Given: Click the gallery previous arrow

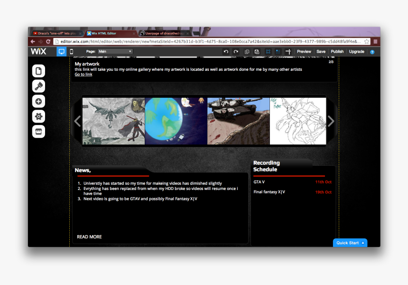Looking at the screenshot, I should point(77,121).
